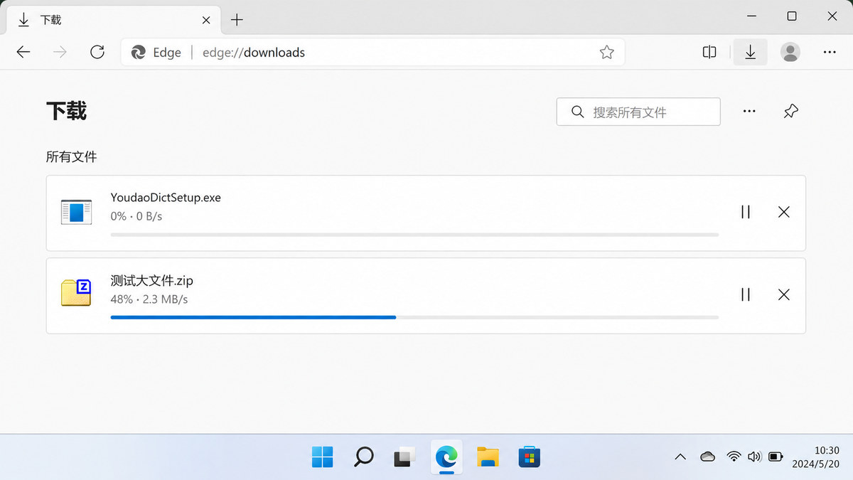This screenshot has height=480, width=853.
Task: Open the volume tray icon
Action: click(755, 457)
